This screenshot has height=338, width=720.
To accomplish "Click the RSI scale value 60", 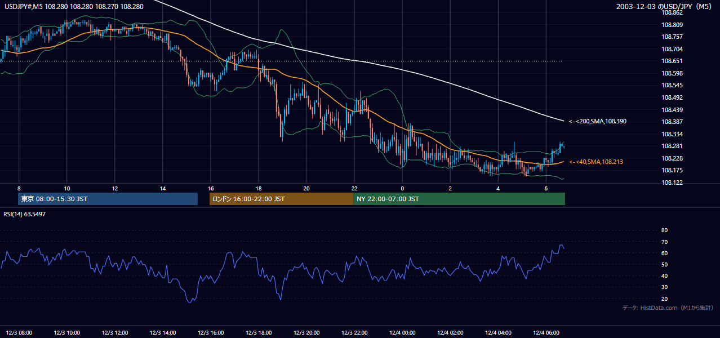I will (664, 253).
